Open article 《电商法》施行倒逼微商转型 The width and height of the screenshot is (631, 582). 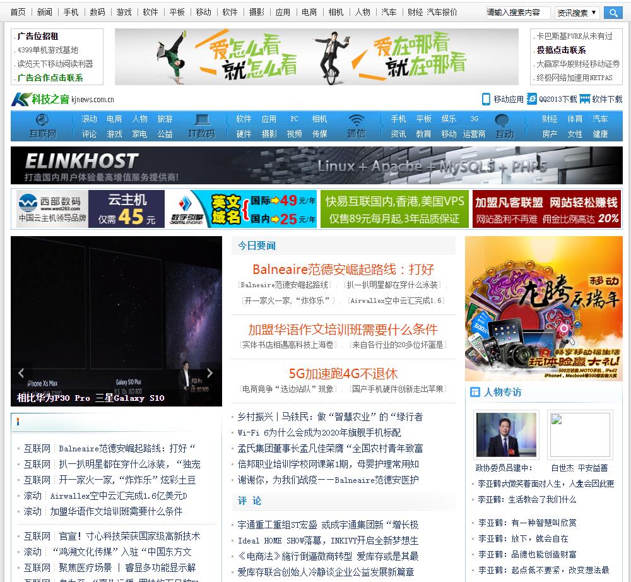(327, 556)
